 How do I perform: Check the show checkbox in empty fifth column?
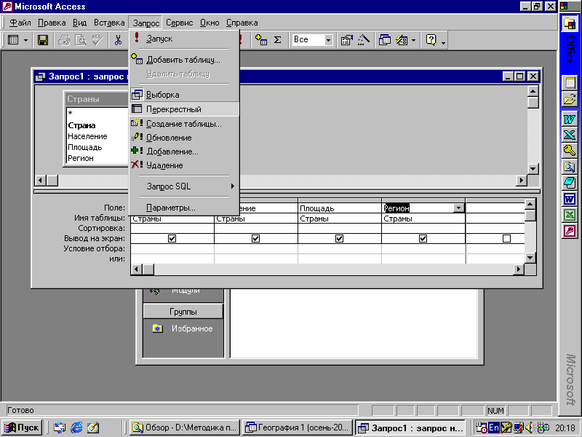coord(506,239)
